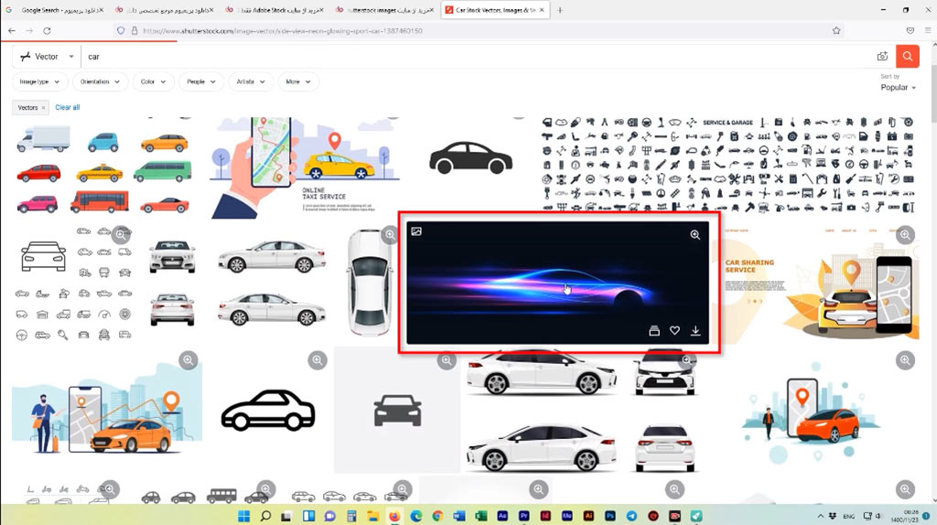Open Adobe Illustrator from the taskbar
The height and width of the screenshot is (525, 937).
pyautogui.click(x=588, y=516)
